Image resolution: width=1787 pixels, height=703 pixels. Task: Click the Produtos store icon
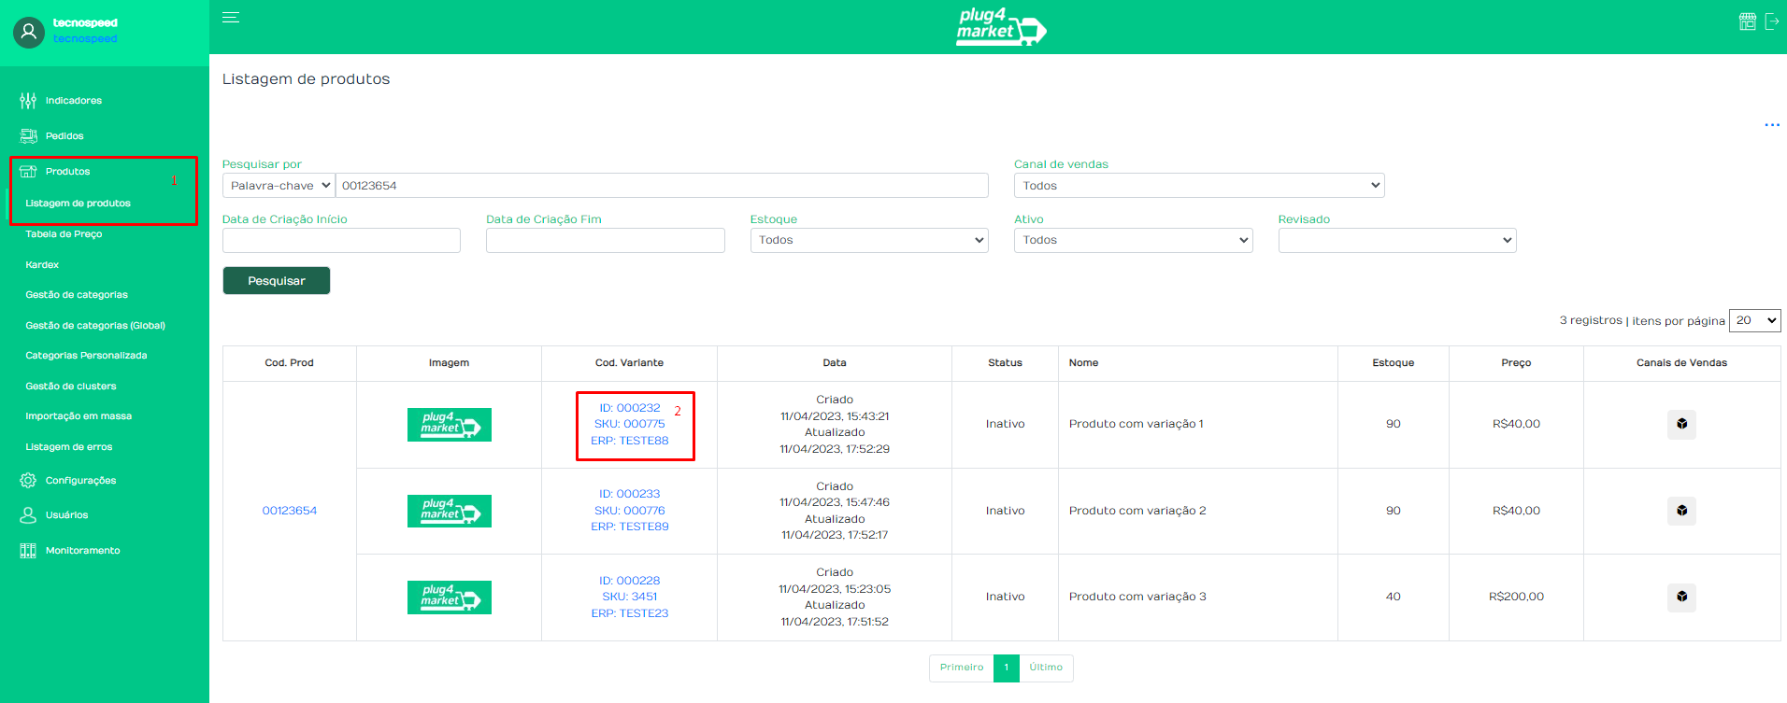28,172
